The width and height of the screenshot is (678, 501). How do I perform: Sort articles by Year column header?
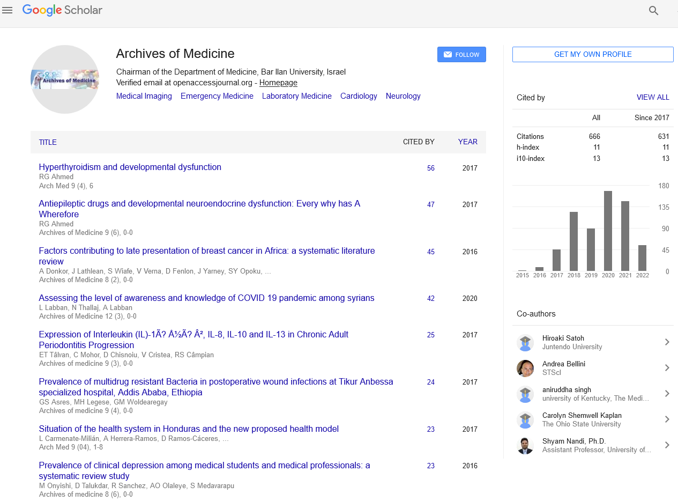click(x=467, y=142)
